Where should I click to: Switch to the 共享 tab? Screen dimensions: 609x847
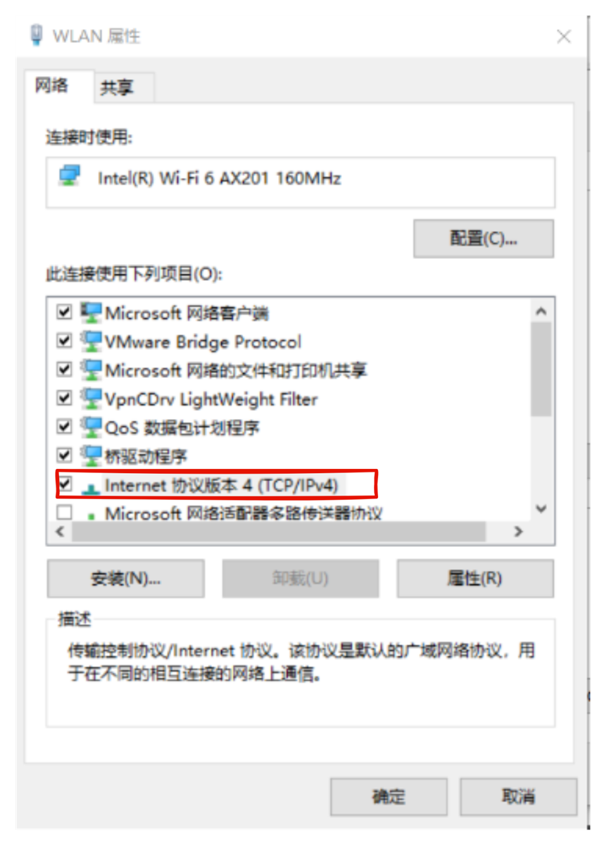pyautogui.click(x=116, y=88)
